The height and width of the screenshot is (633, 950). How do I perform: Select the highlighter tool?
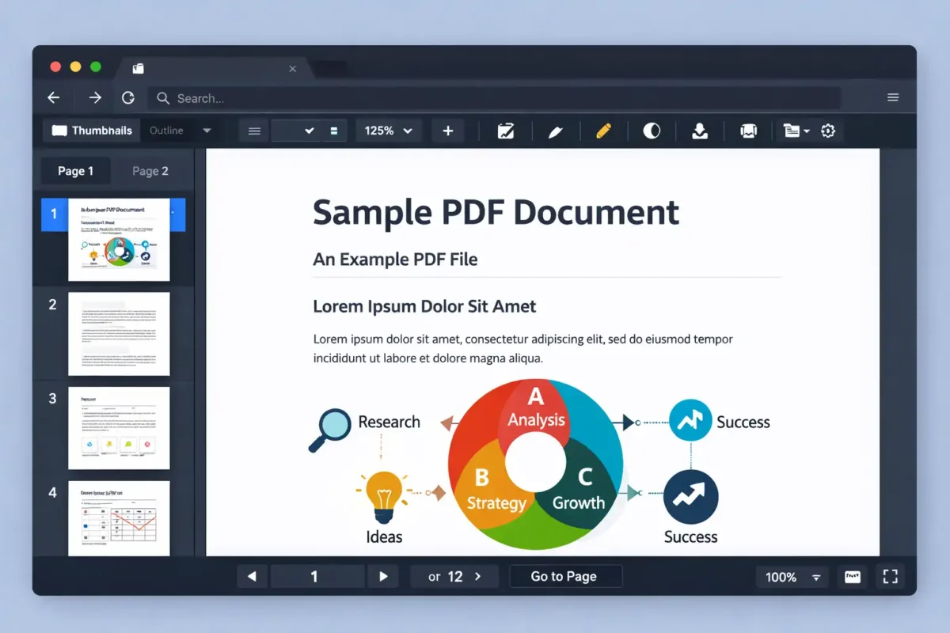(603, 131)
